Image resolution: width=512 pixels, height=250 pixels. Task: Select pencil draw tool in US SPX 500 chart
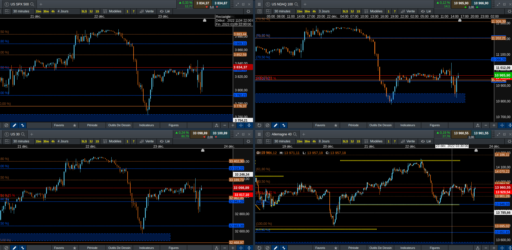coord(14,125)
